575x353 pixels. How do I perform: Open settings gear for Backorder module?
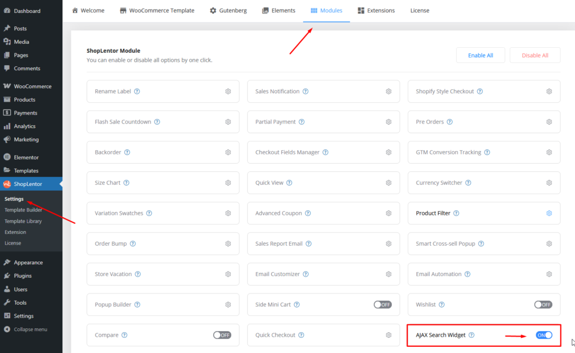(x=228, y=152)
